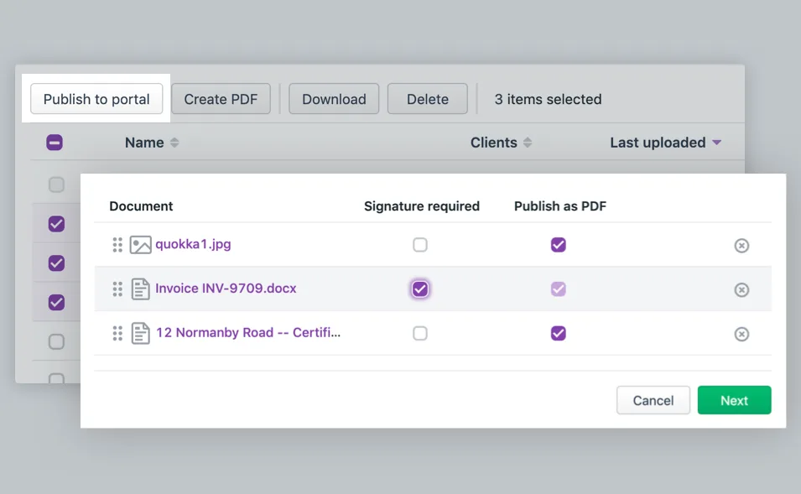801x494 pixels.
Task: Click drag handle for Invoice INV-9709.docx
Action: 117,289
